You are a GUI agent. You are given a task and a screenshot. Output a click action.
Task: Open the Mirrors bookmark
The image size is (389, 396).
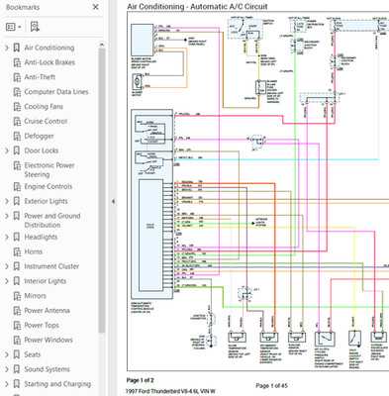[35, 296]
